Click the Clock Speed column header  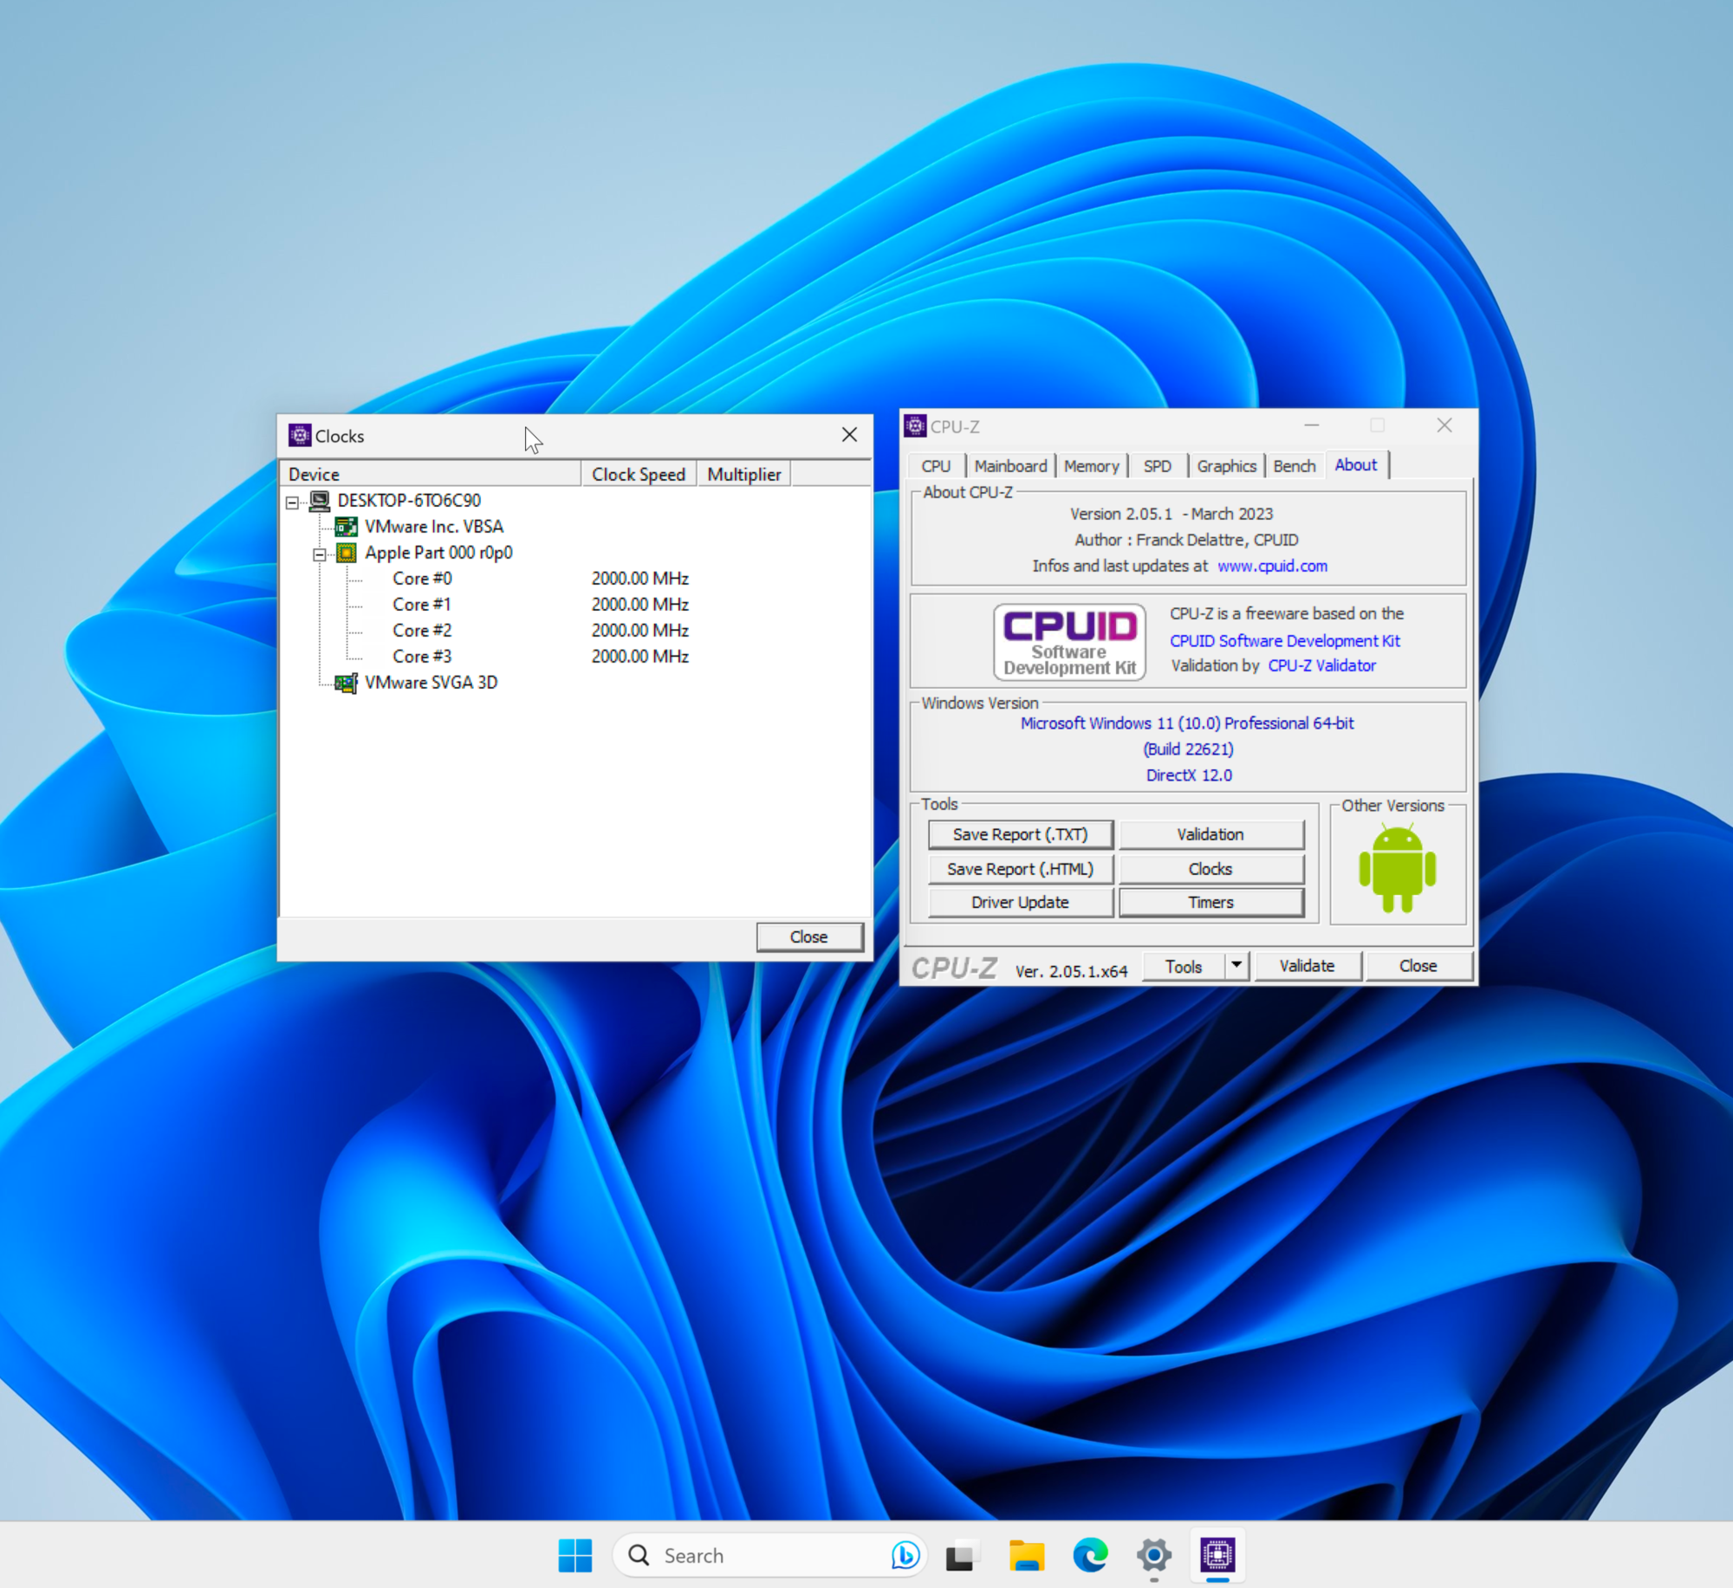[639, 474]
